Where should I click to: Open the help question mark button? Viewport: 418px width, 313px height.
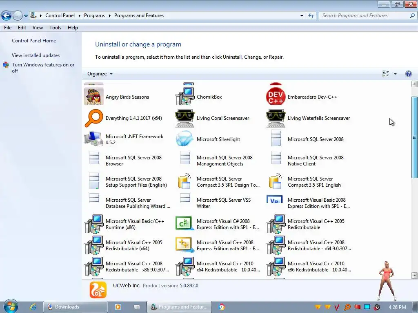(x=408, y=74)
